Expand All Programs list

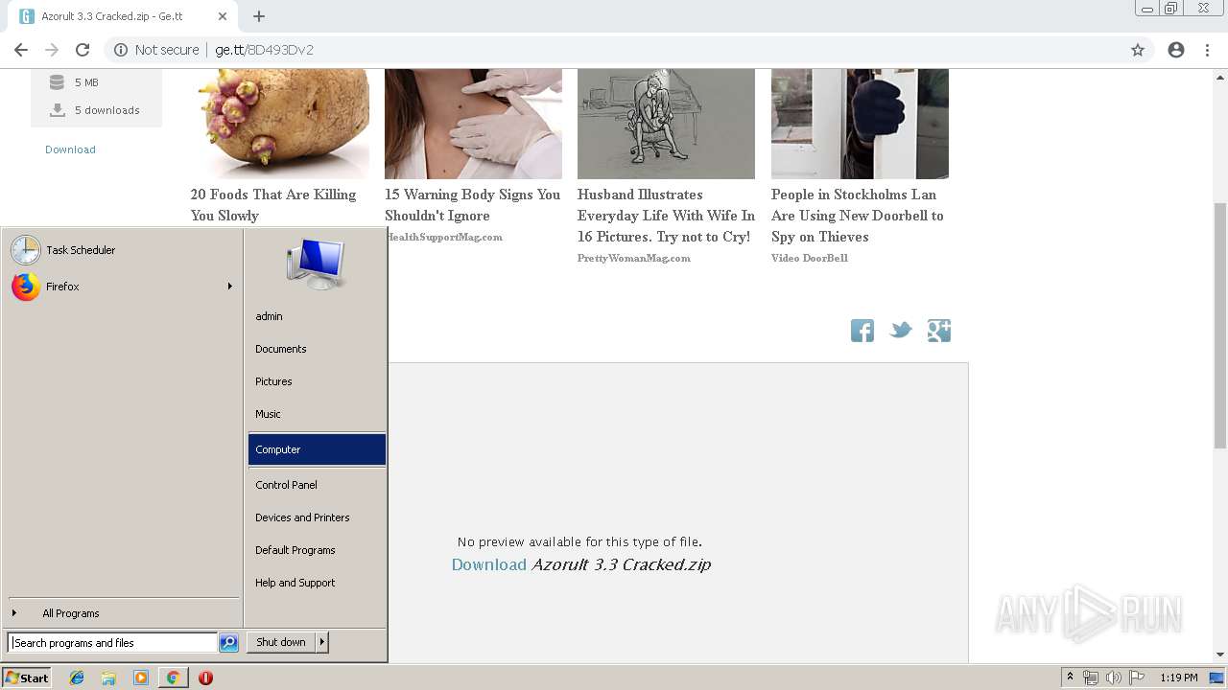coord(123,613)
